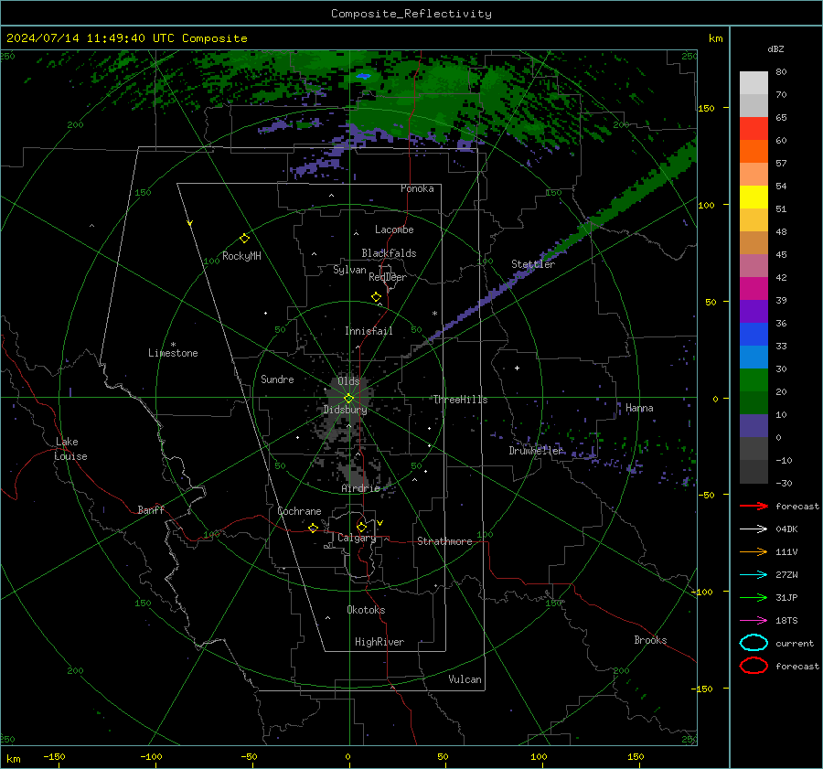Click the radar center diamond at Olds
Viewport: 823px width, 769px height.
349,398
